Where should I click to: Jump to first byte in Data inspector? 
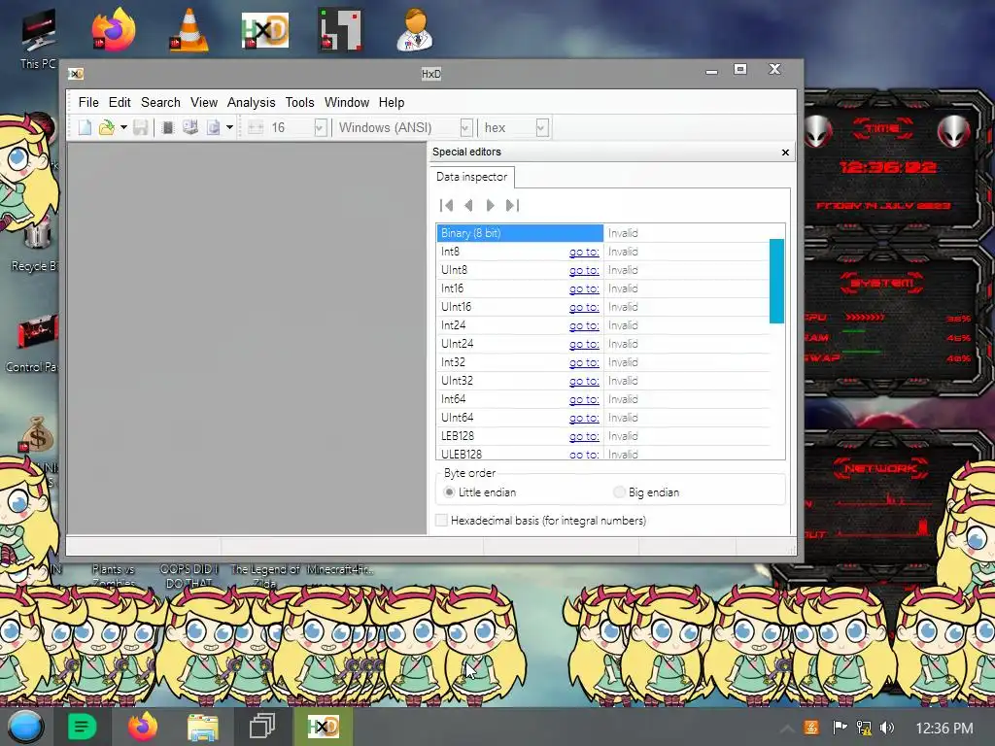click(446, 205)
